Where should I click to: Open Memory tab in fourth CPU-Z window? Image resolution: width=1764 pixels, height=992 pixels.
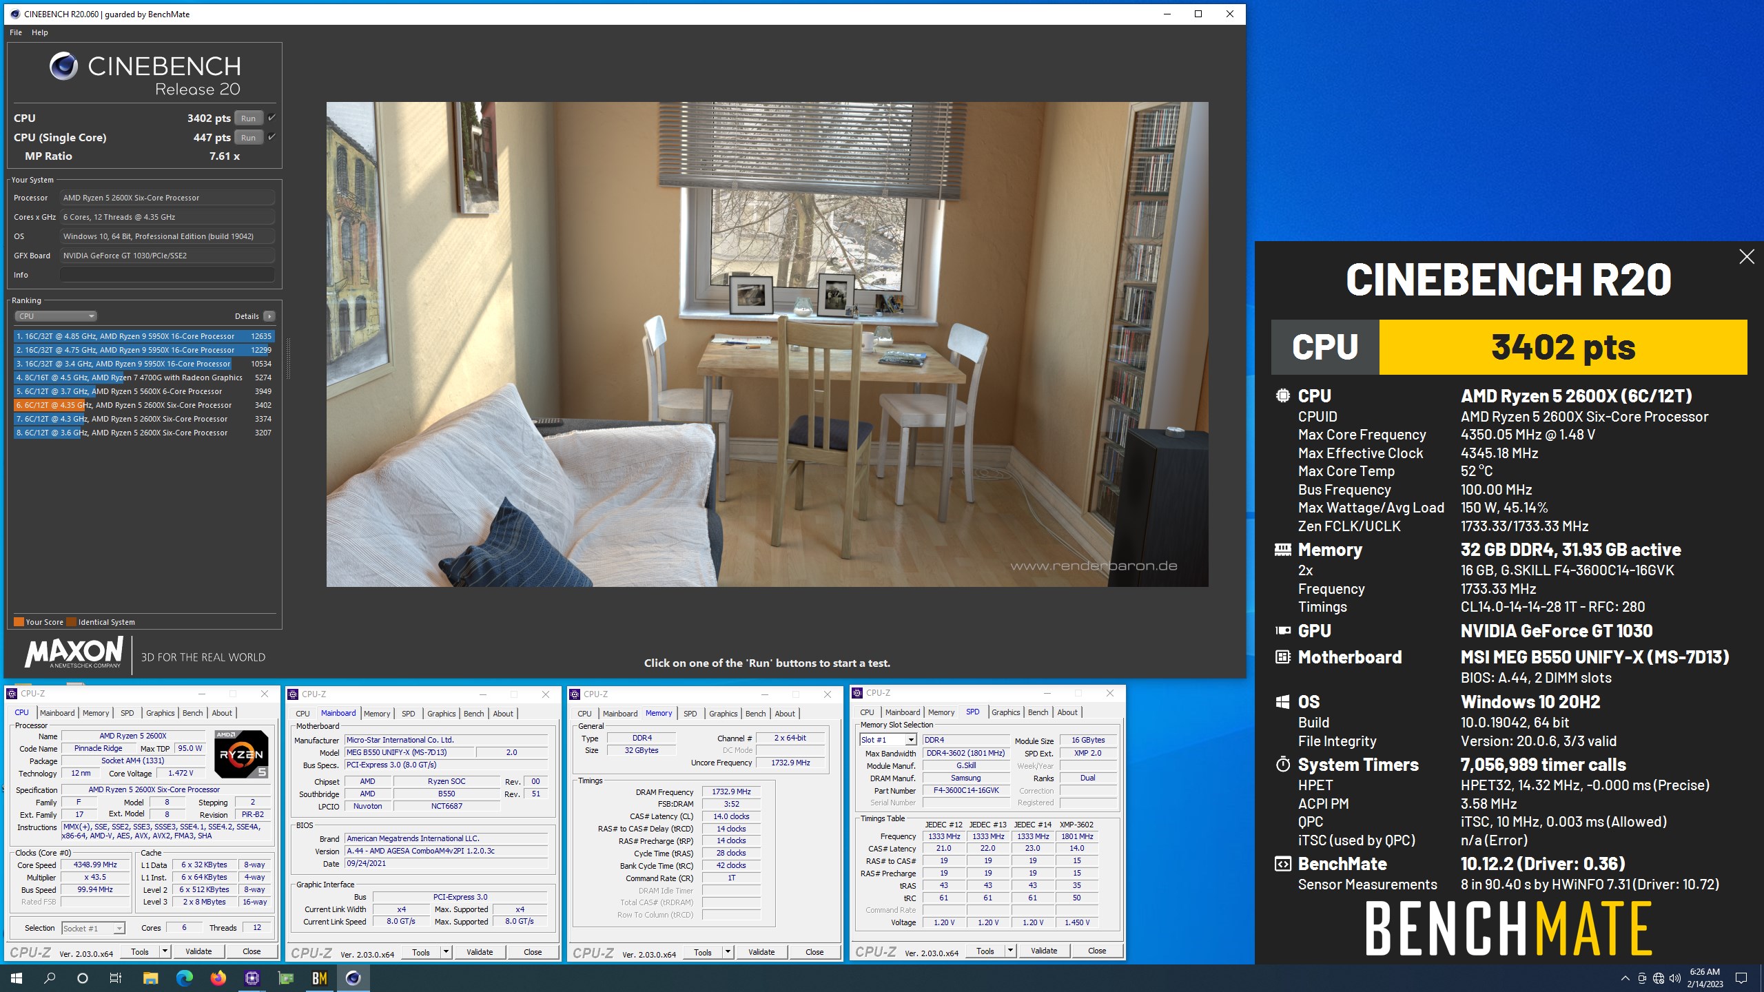pos(941,712)
